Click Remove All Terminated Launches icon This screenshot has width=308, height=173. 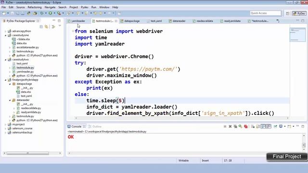click(235, 126)
